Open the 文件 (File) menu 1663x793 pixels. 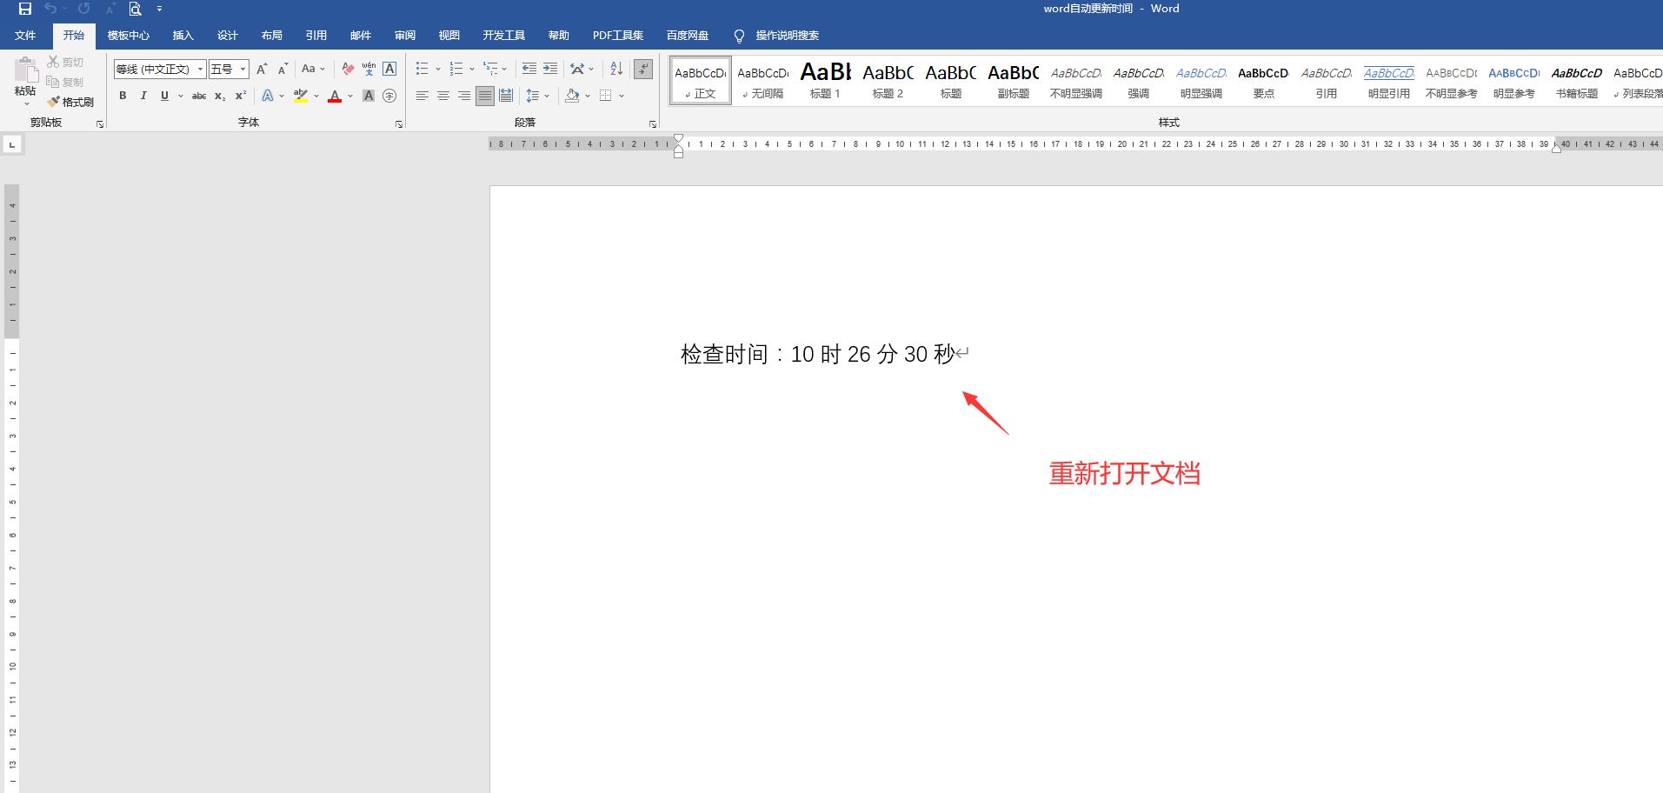pyautogui.click(x=25, y=36)
